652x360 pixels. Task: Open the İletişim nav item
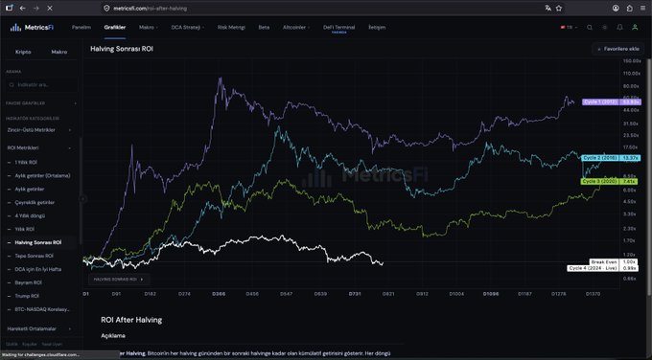377,28
